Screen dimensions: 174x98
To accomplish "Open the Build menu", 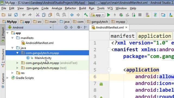I will click(82, 8).
